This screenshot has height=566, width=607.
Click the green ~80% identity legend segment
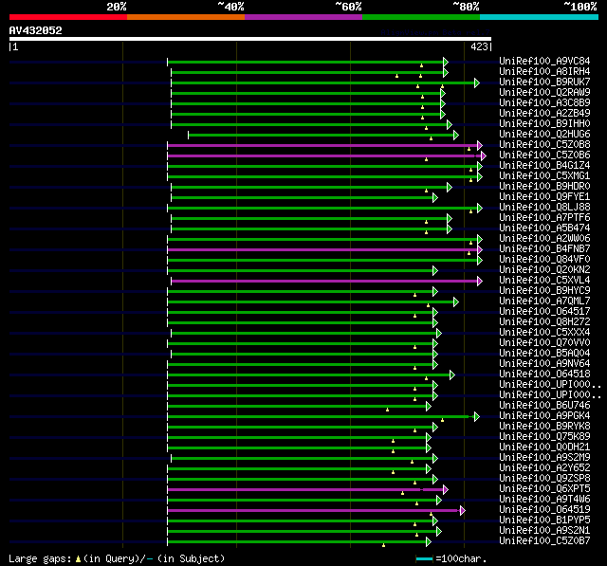pyautogui.click(x=421, y=17)
